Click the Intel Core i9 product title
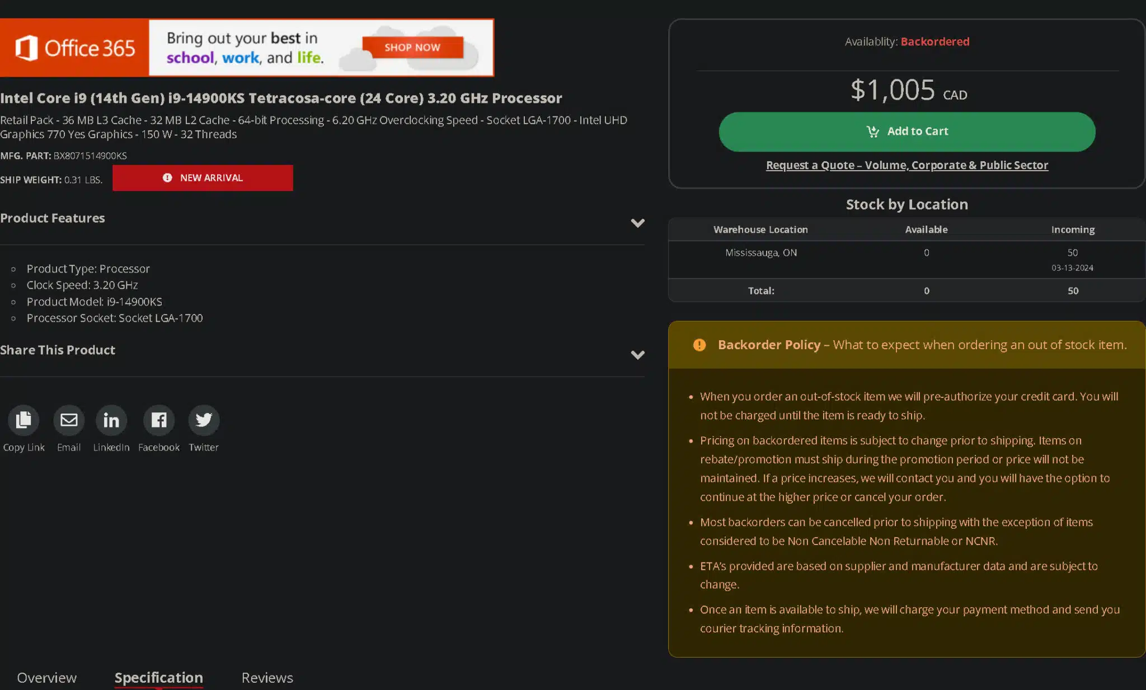The image size is (1146, 690). point(281,98)
